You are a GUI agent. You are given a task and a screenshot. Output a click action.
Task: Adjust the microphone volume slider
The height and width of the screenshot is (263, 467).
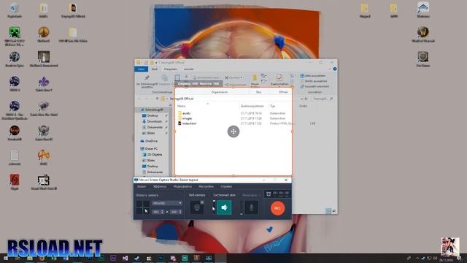point(242,207)
